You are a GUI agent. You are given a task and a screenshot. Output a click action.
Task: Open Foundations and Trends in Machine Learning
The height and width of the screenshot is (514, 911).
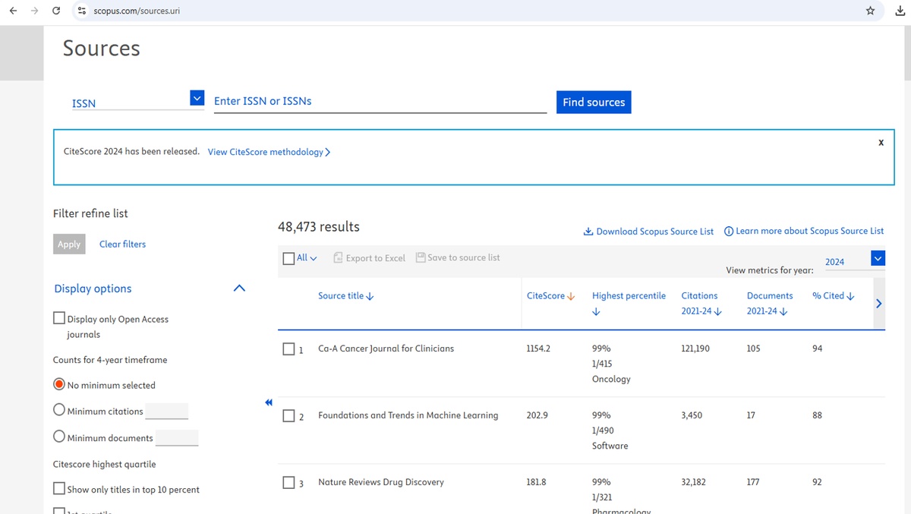click(x=408, y=415)
